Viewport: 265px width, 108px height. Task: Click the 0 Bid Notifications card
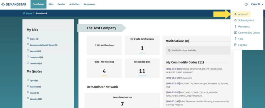104,45
